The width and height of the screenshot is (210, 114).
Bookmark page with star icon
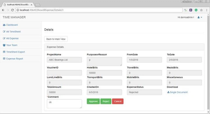(x=201, y=10)
